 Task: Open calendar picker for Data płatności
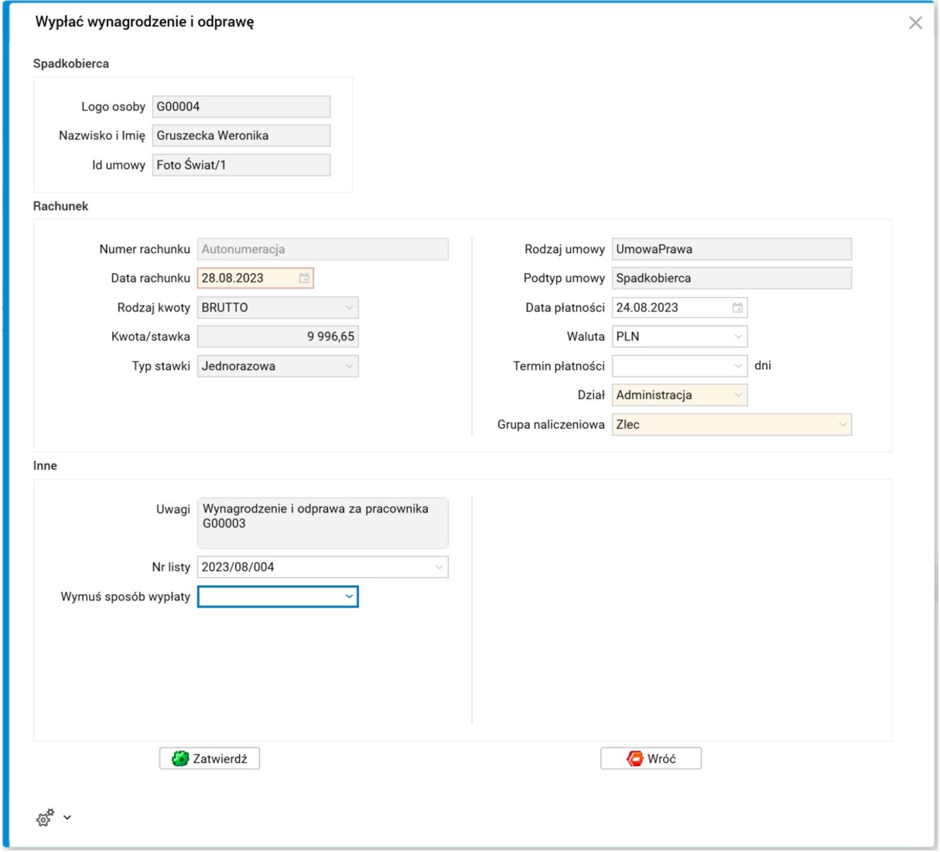coord(737,308)
